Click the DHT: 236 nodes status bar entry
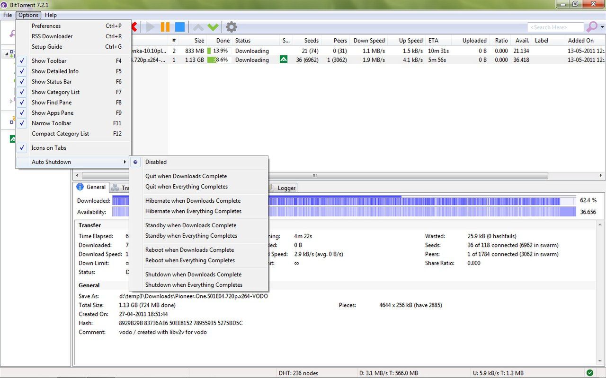606x378 pixels. tap(299, 373)
